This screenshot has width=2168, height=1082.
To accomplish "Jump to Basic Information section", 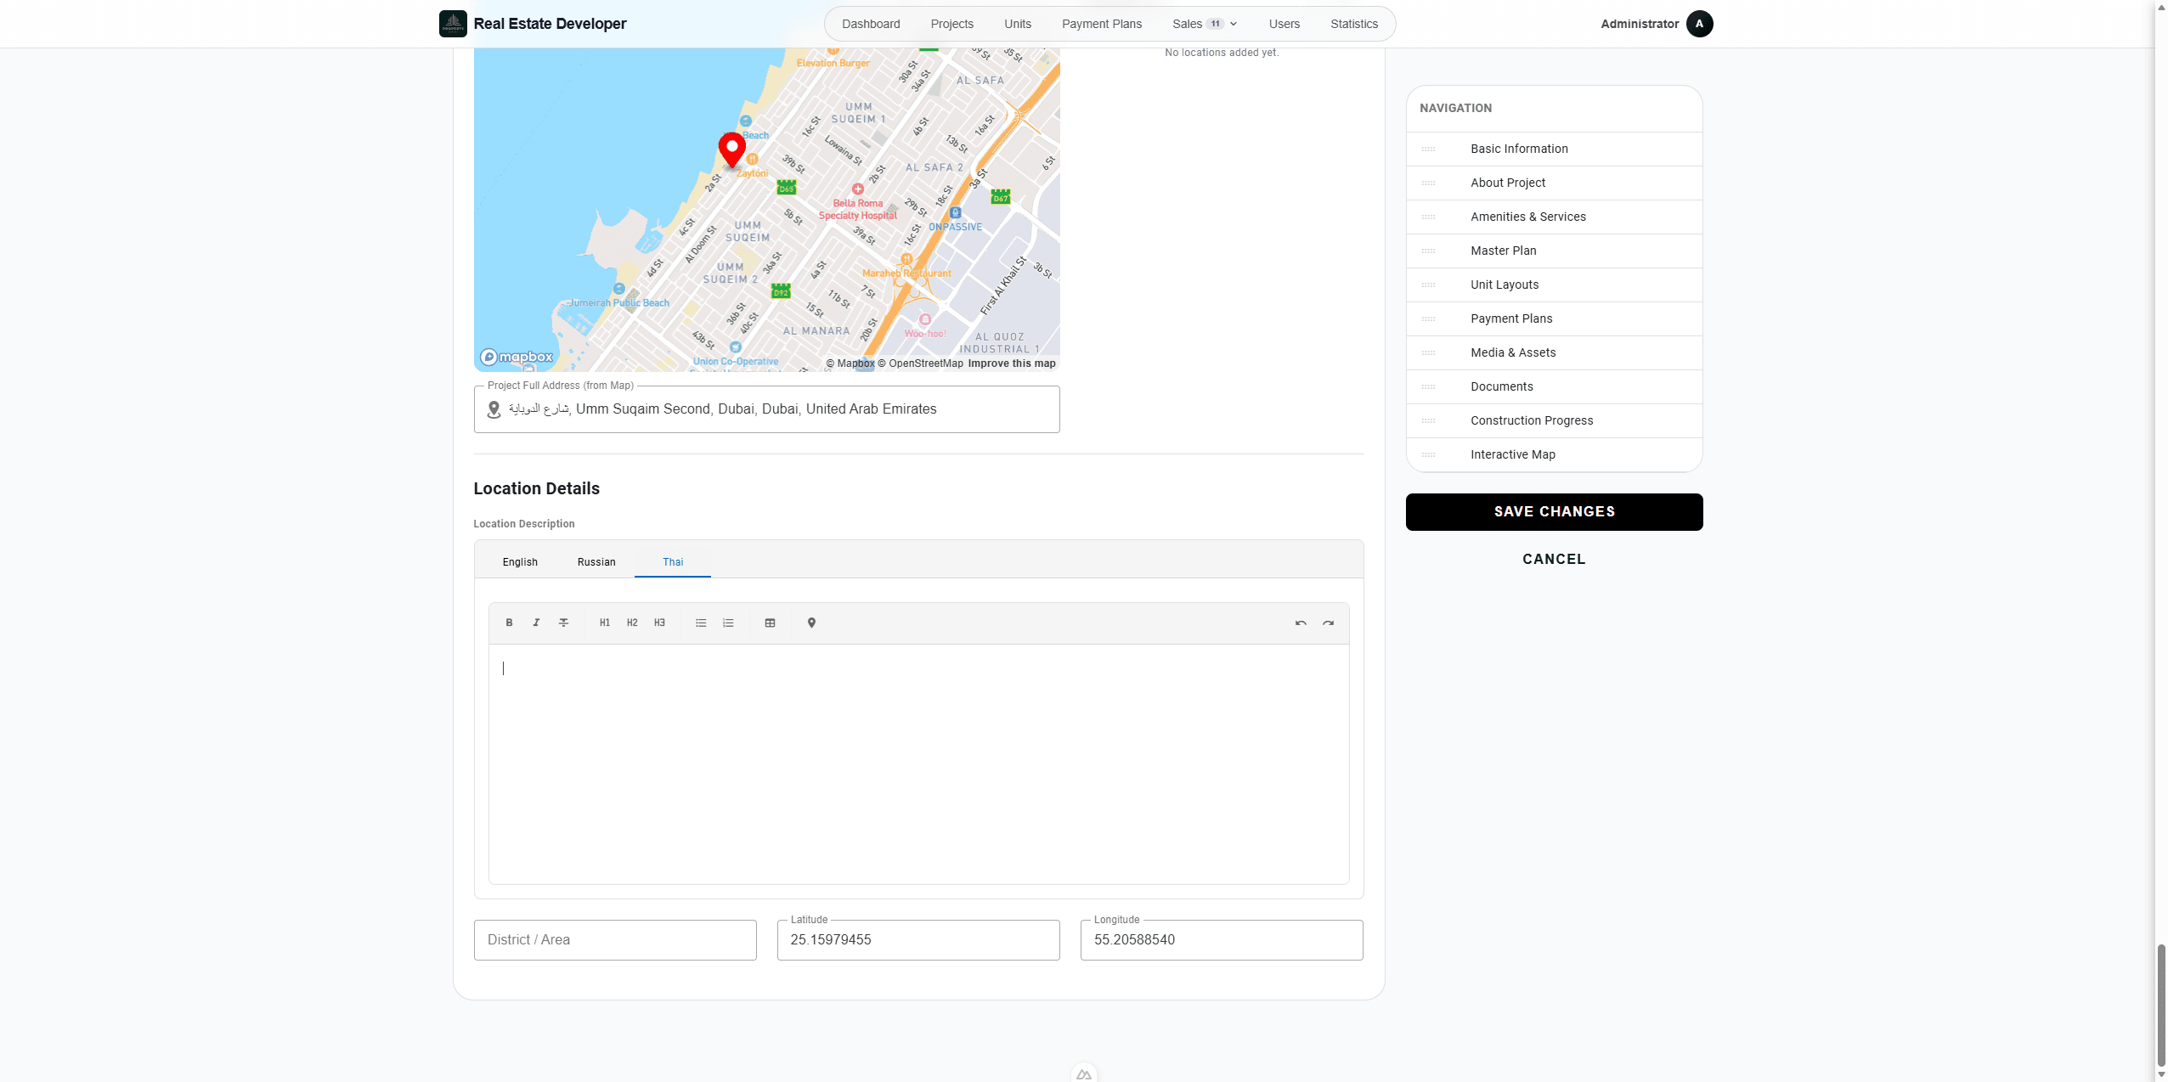I will coord(1554,149).
